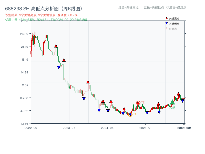Click the red key-high triangle near the 11.57 level

point(88,81)
